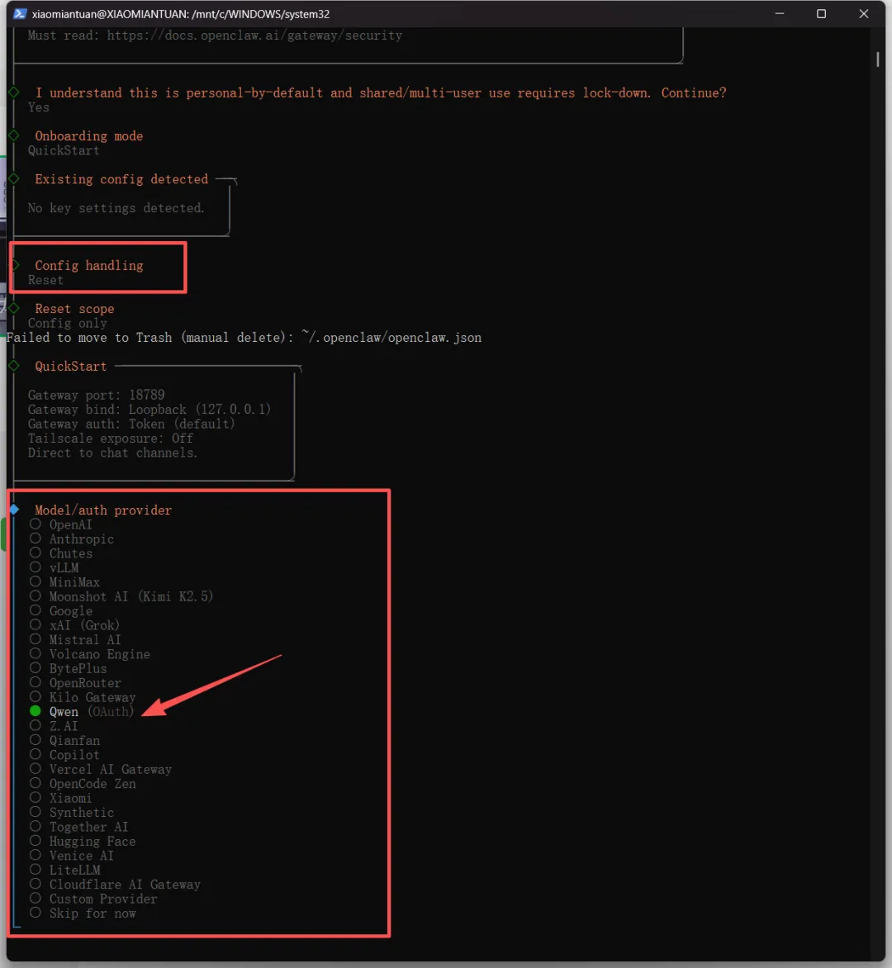Screen dimensions: 892x968
Task: Select Together AI provider option
Action: [79, 827]
